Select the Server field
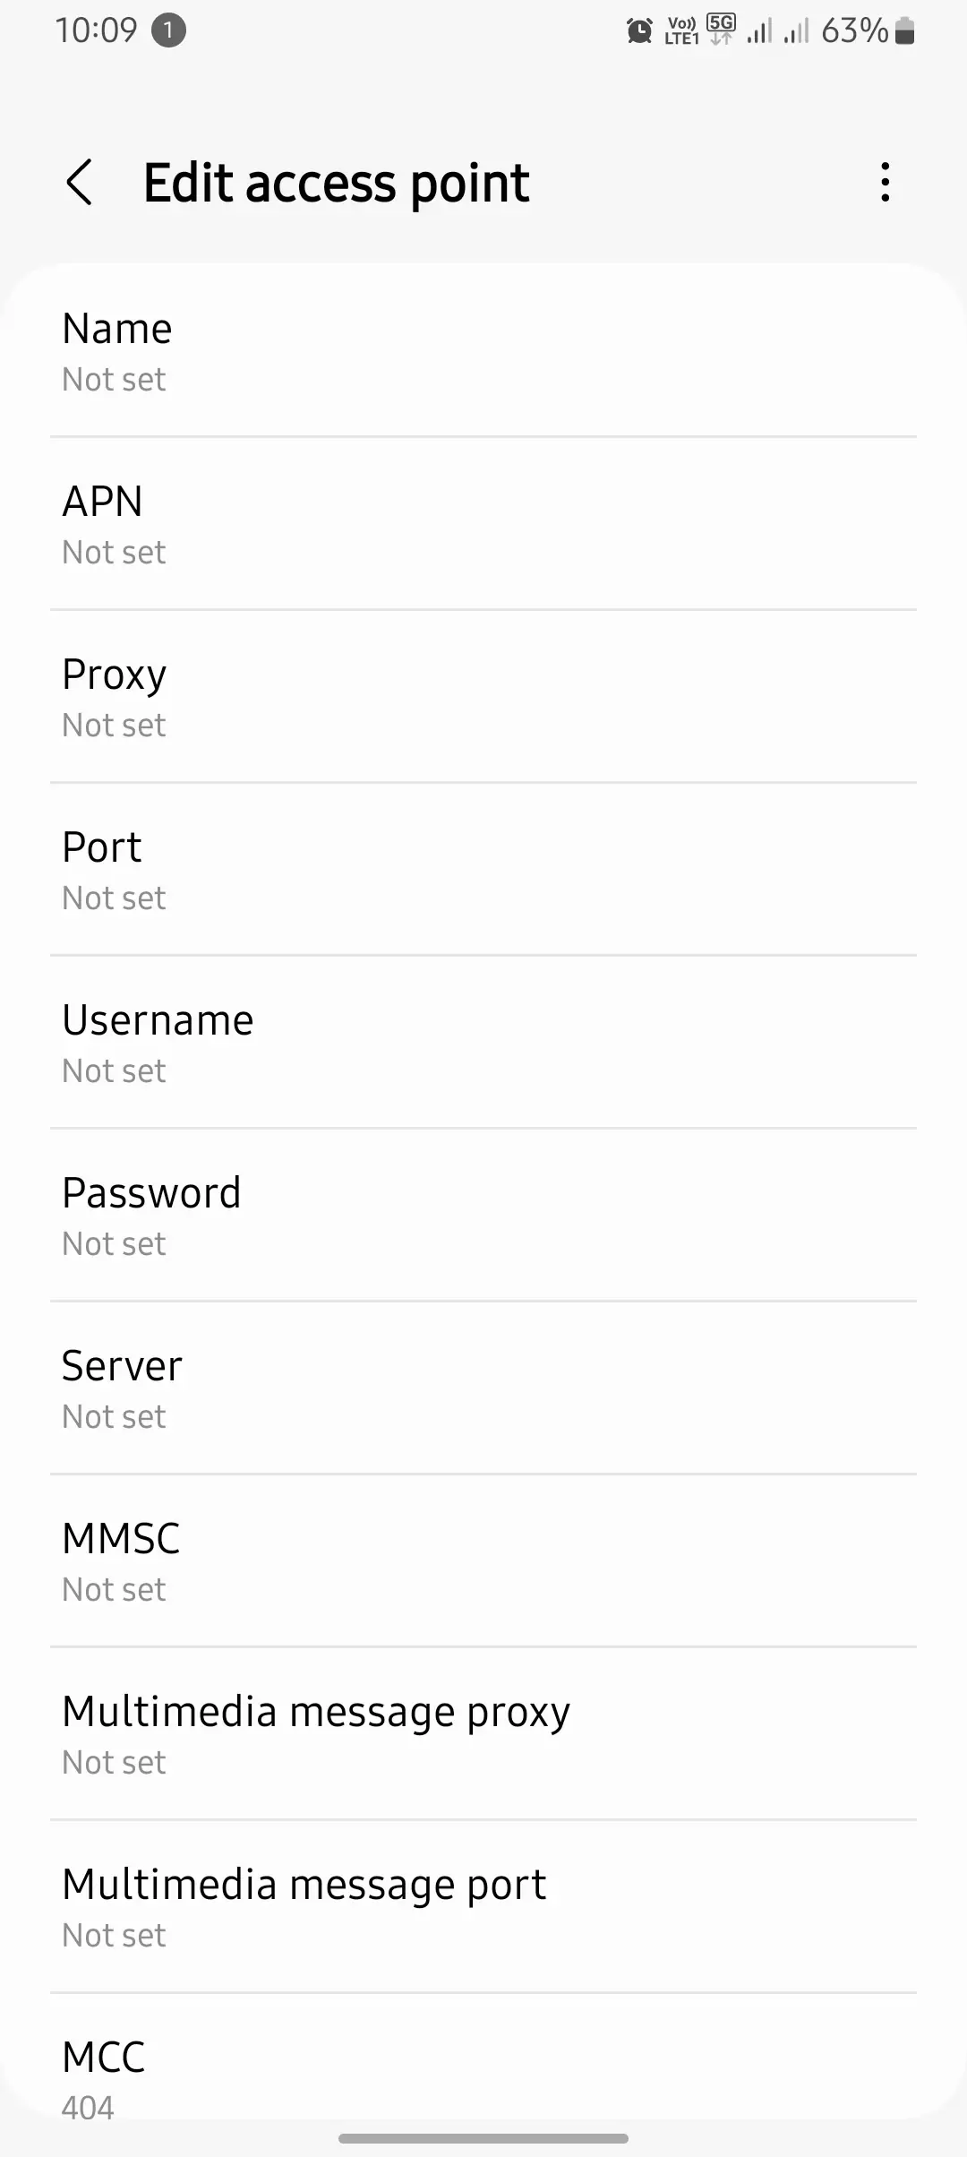The height and width of the screenshot is (2157, 967). click(483, 1388)
